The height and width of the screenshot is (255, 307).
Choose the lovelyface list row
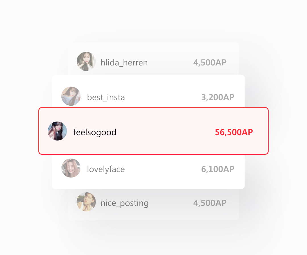point(148,172)
